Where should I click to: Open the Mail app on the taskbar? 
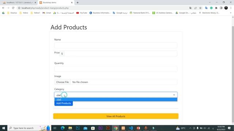pos(85,128)
